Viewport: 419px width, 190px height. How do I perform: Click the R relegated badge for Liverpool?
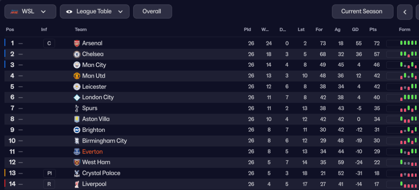[49, 184]
